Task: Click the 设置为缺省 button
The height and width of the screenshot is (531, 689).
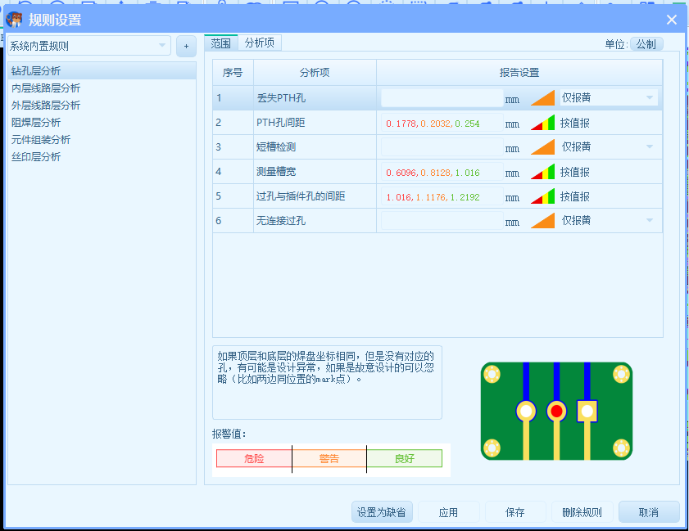Action: coord(382,512)
